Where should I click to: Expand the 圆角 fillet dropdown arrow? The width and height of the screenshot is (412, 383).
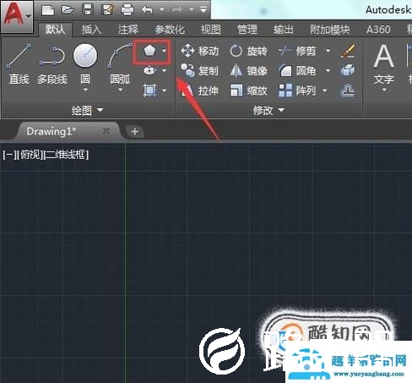(328, 70)
